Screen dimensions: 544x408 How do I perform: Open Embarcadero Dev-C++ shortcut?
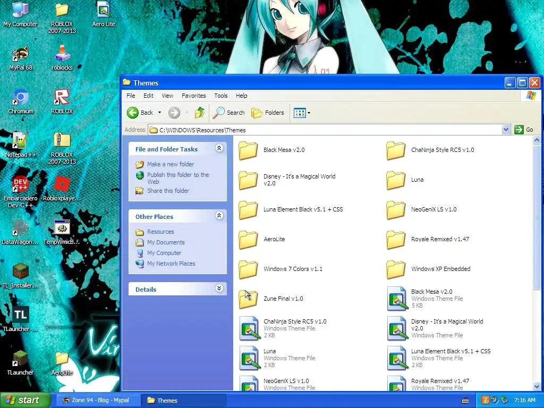(21, 191)
